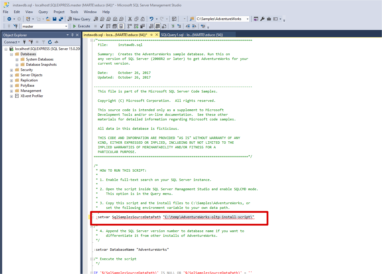
Task: Switch to the SQLQuery1.sql tab
Action: [x=192, y=35]
